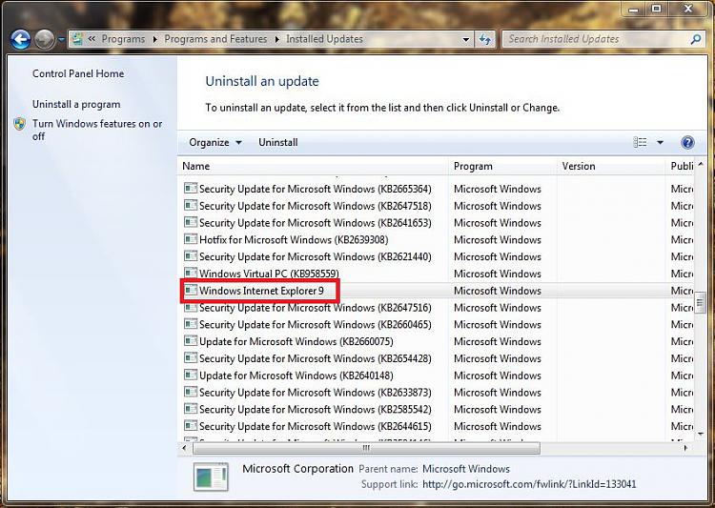
Task: Select Security Update KB2660465 row
Action: coord(435,325)
